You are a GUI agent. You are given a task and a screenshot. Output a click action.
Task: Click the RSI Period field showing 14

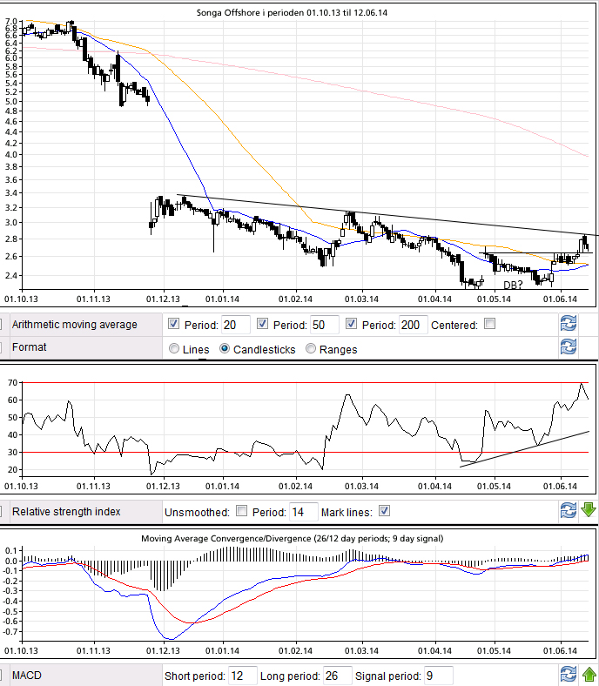coord(303,511)
